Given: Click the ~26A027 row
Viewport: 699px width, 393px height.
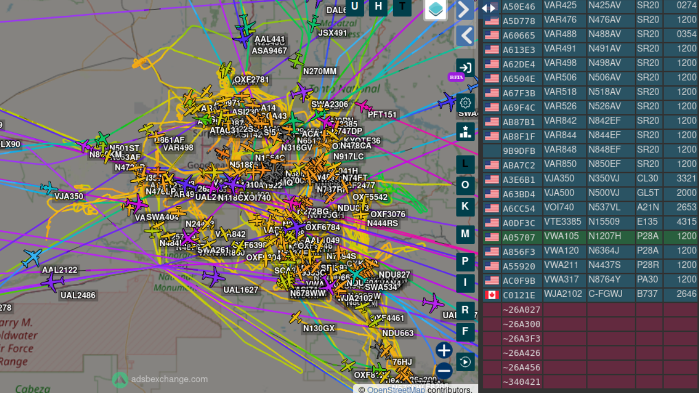Looking at the screenshot, I should [590, 310].
